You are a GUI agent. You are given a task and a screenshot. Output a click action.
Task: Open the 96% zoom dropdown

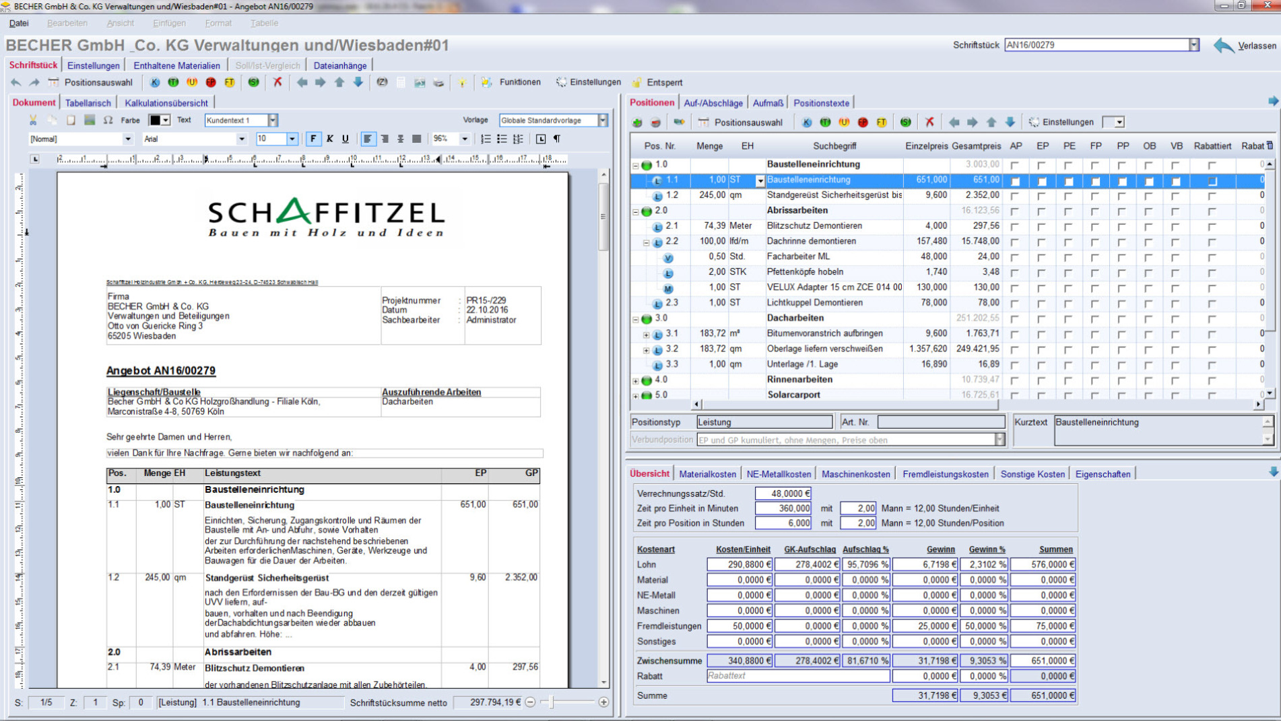(464, 139)
